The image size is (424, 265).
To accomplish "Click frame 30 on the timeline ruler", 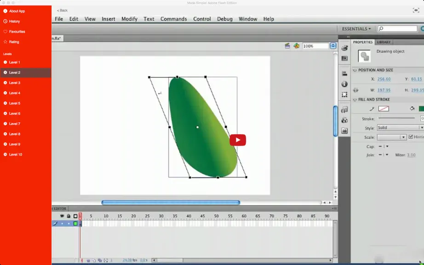I will click(161, 216).
